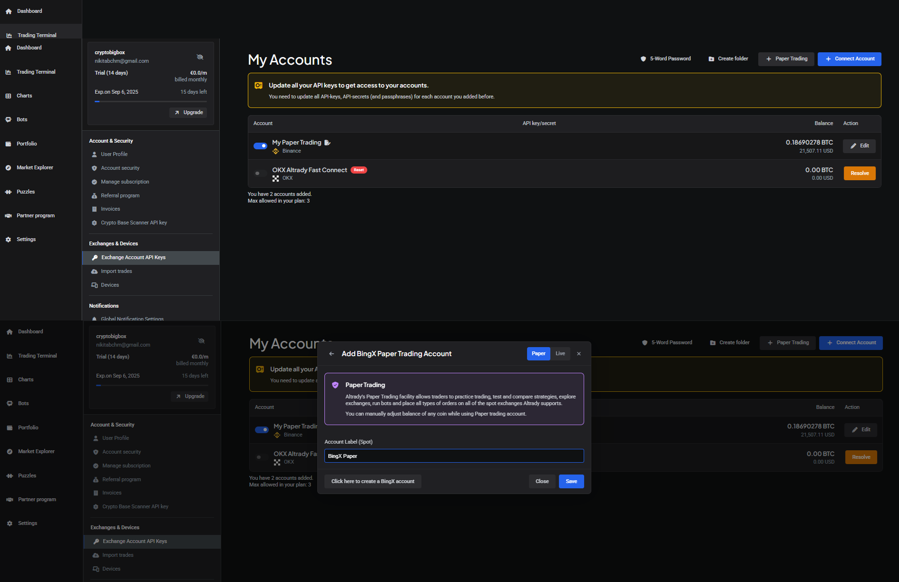Click the undimmed Edit button for My Paper Trading

(x=859, y=146)
